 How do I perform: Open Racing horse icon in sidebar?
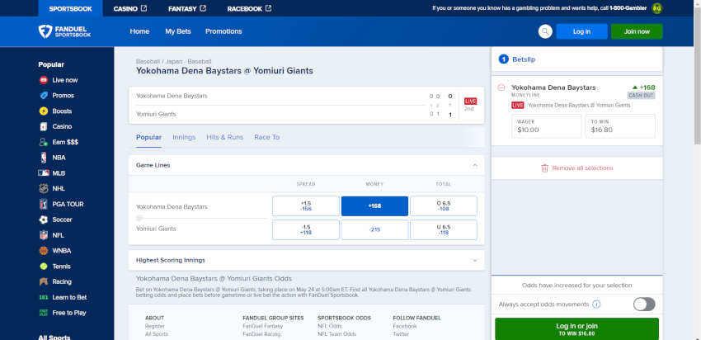(44, 282)
